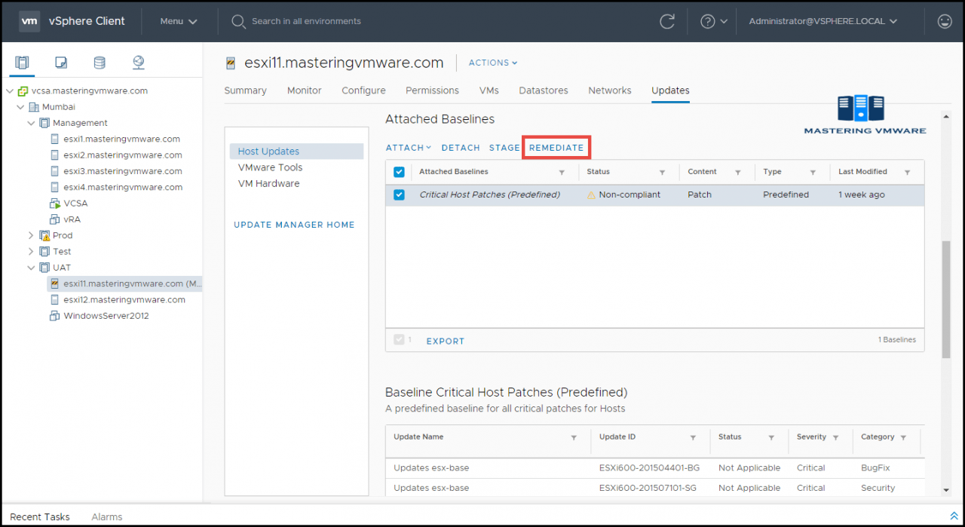Open the Actions dropdown for esxi11
The image size is (965, 527).
pos(492,63)
